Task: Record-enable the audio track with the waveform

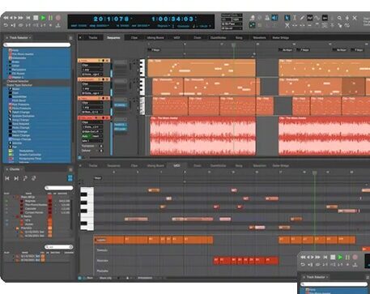Action: pyautogui.click(x=103, y=118)
